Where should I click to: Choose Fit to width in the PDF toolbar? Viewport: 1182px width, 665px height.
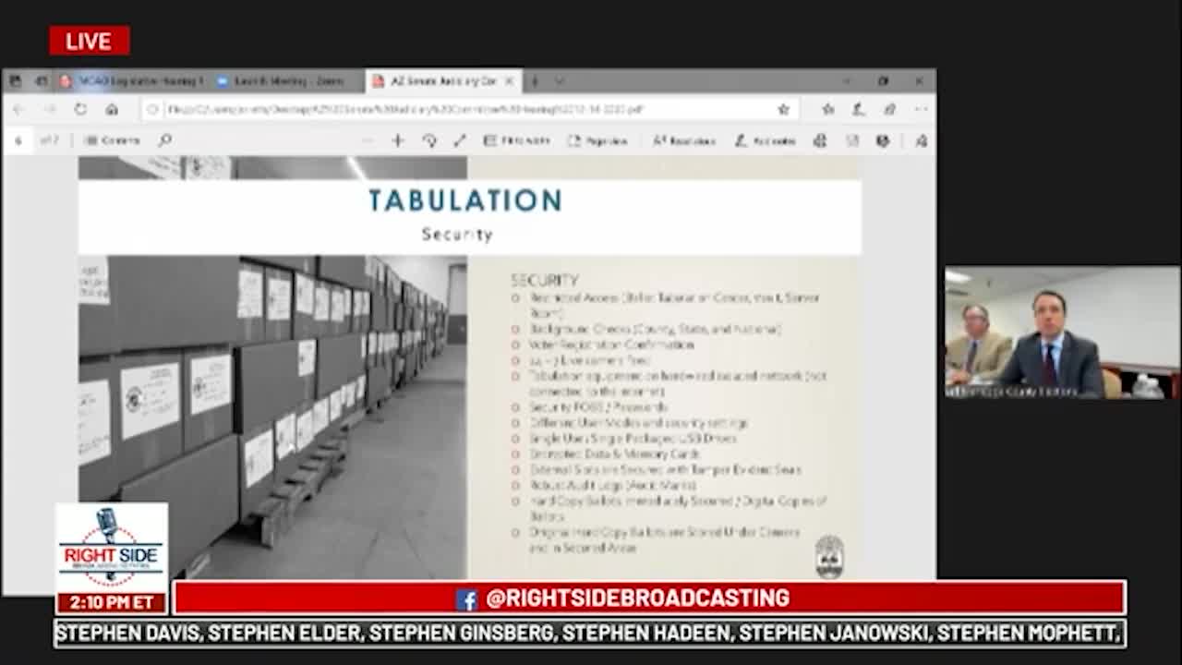point(517,140)
